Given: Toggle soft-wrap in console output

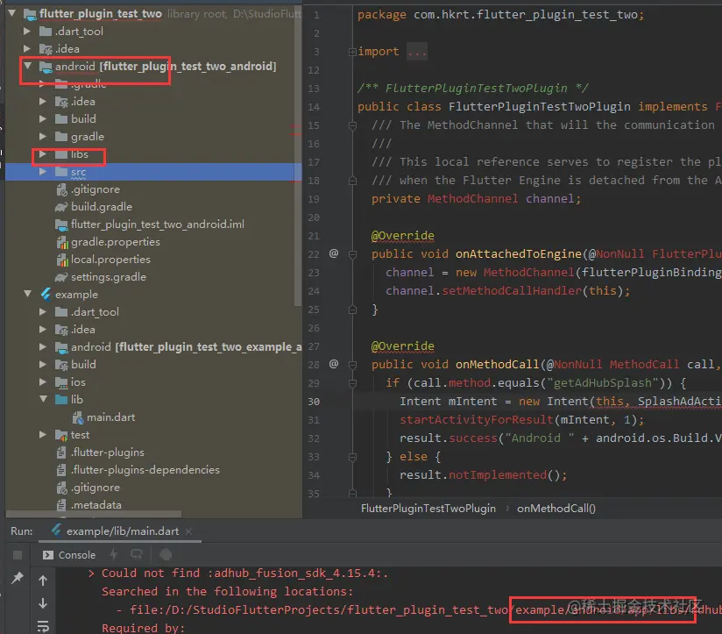Looking at the screenshot, I should click(x=43, y=626).
